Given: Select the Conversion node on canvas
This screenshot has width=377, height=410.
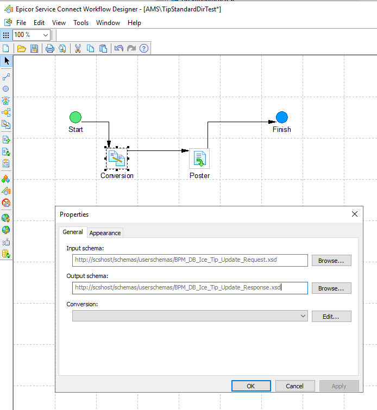Looking at the screenshot, I should (117, 159).
